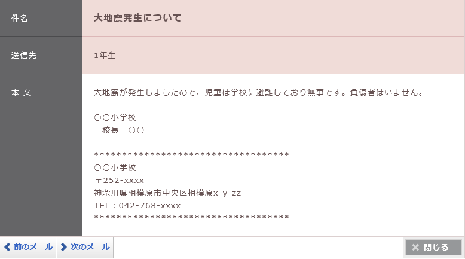Click the upper asterisk separator line
Image resolution: width=465 pixels, height=259 pixels.
pos(191,154)
